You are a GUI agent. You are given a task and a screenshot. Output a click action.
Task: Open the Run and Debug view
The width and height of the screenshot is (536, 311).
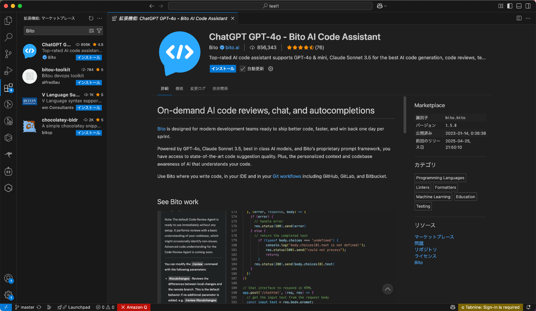(8, 71)
